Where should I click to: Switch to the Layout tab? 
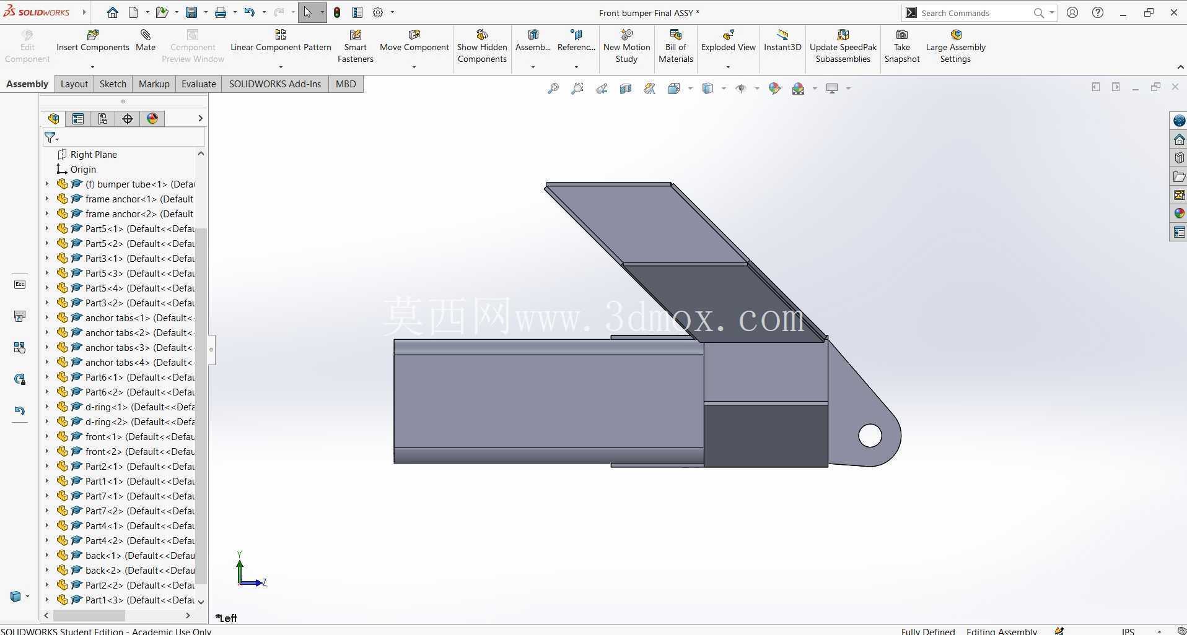point(74,84)
